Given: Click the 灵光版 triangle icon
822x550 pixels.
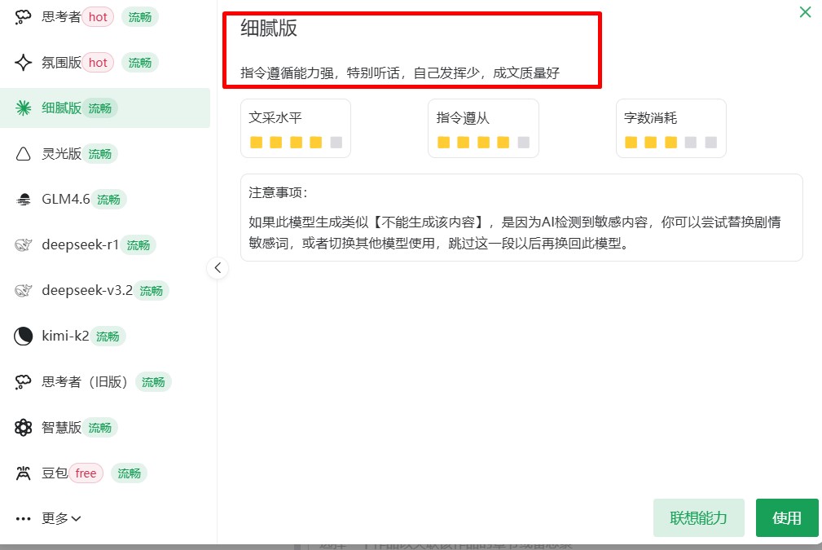Looking at the screenshot, I should (x=23, y=153).
